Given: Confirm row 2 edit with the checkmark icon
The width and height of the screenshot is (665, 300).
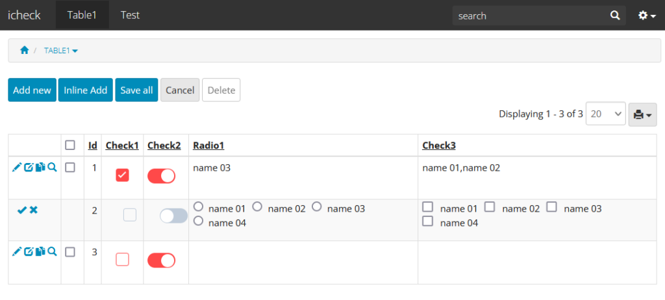Looking at the screenshot, I should (x=21, y=210).
